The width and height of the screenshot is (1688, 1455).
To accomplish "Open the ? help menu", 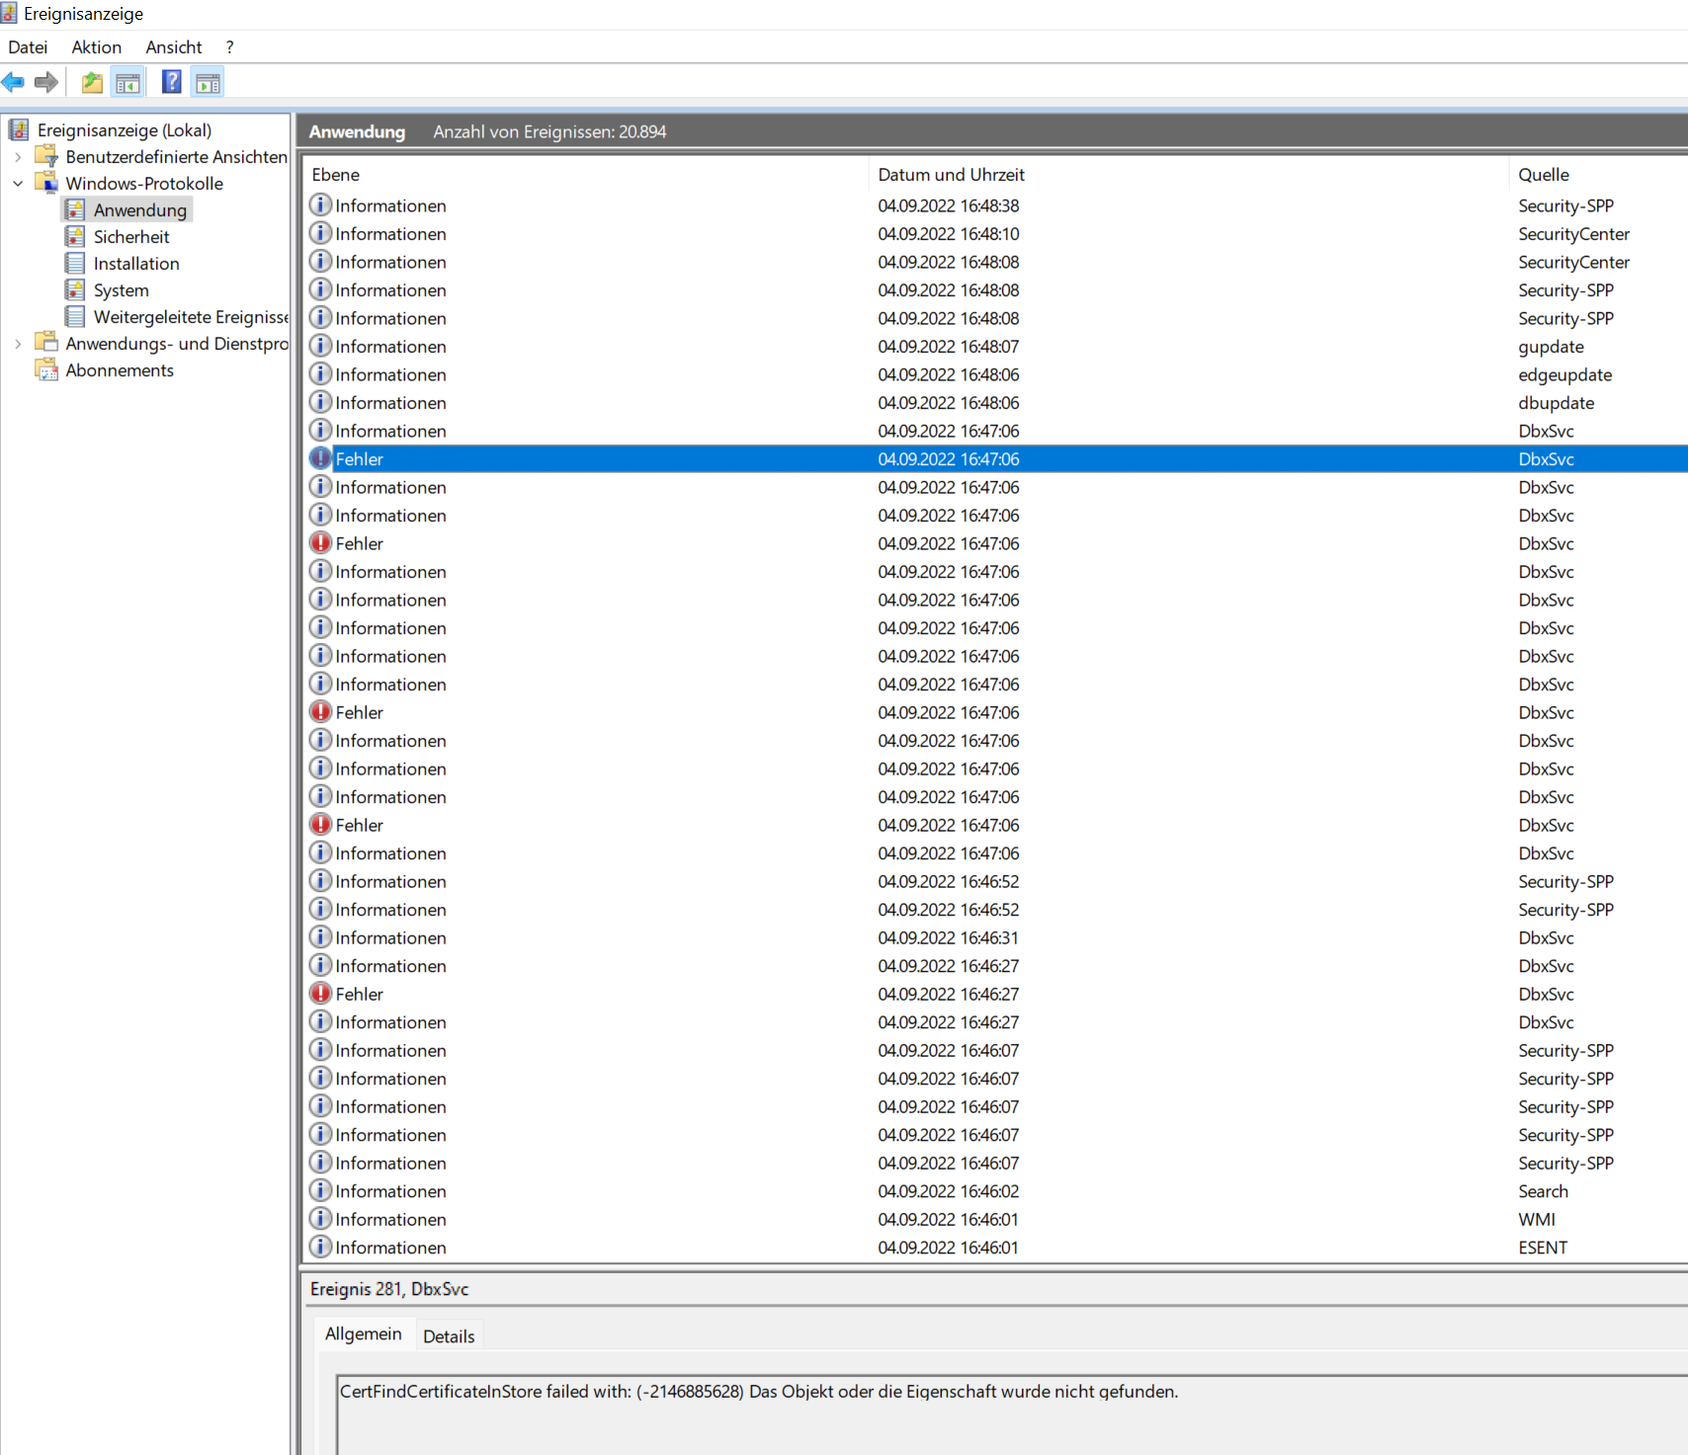I will point(229,46).
